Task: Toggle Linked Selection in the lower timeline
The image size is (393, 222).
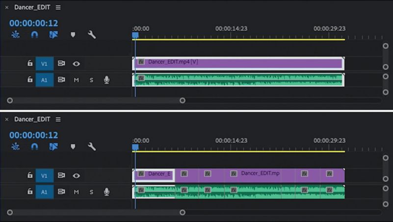Action: click(x=53, y=147)
